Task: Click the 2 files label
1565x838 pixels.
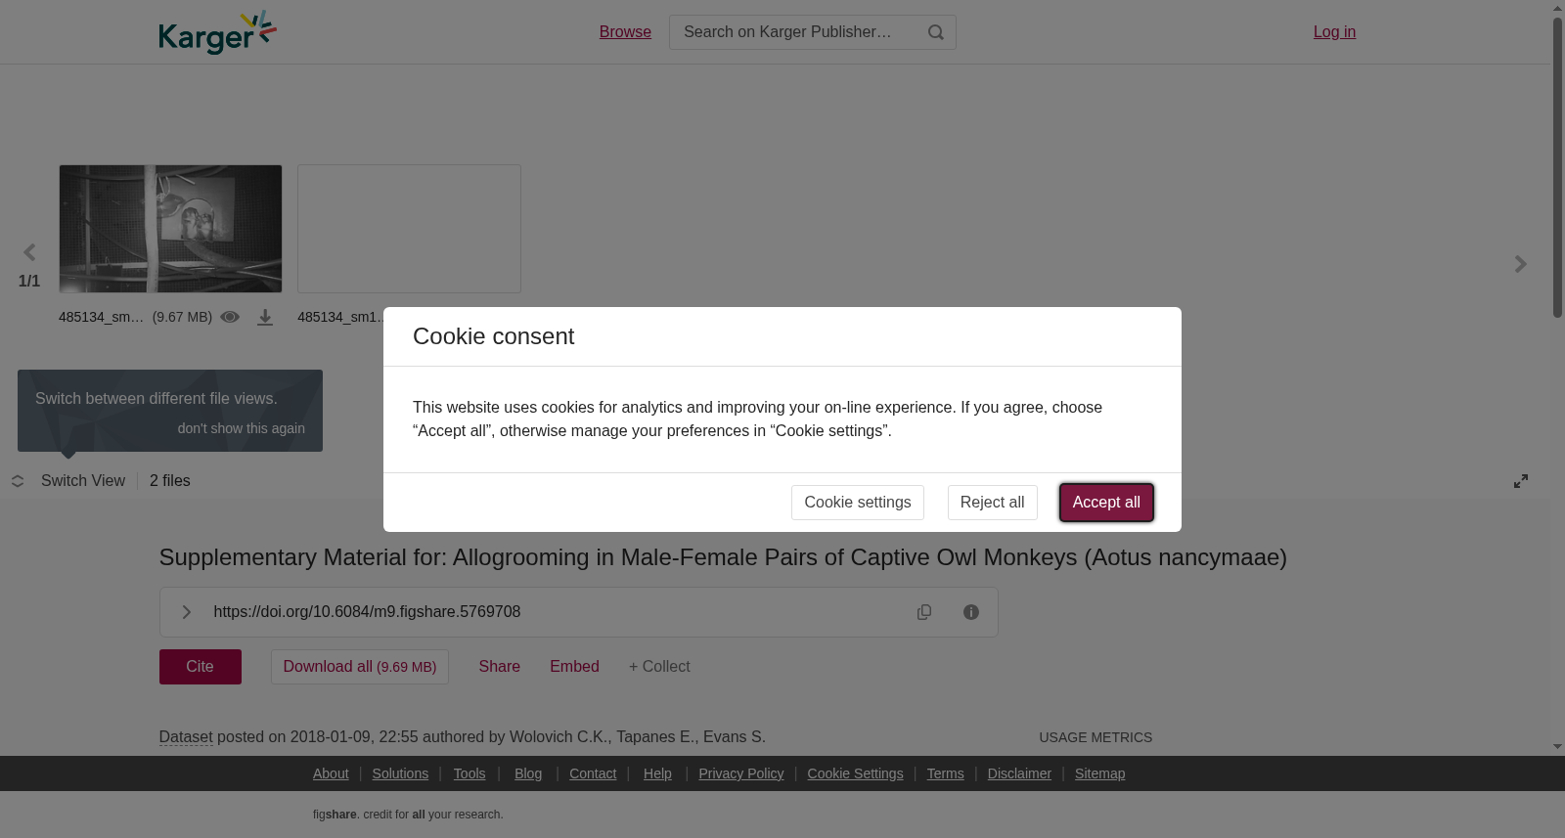Action: 170,481
